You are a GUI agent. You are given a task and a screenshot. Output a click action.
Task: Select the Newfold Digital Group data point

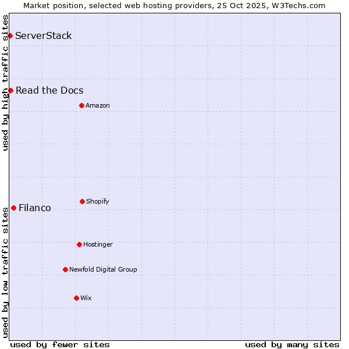coord(65,269)
